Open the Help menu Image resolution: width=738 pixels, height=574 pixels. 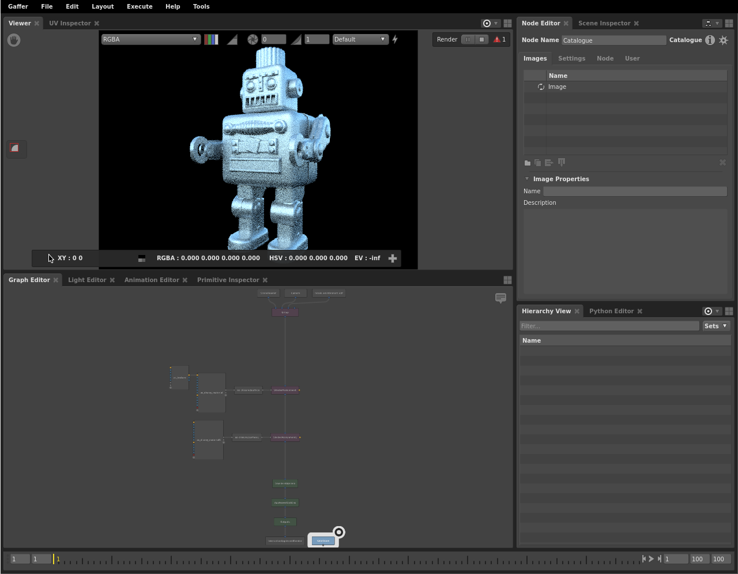(x=172, y=6)
